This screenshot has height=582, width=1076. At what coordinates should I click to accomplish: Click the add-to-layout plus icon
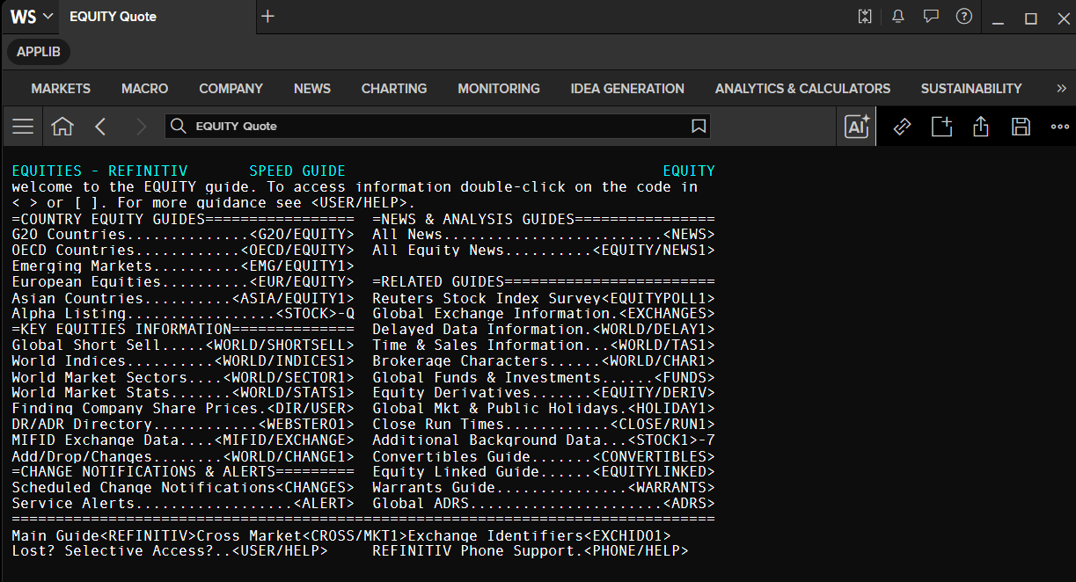pos(942,127)
